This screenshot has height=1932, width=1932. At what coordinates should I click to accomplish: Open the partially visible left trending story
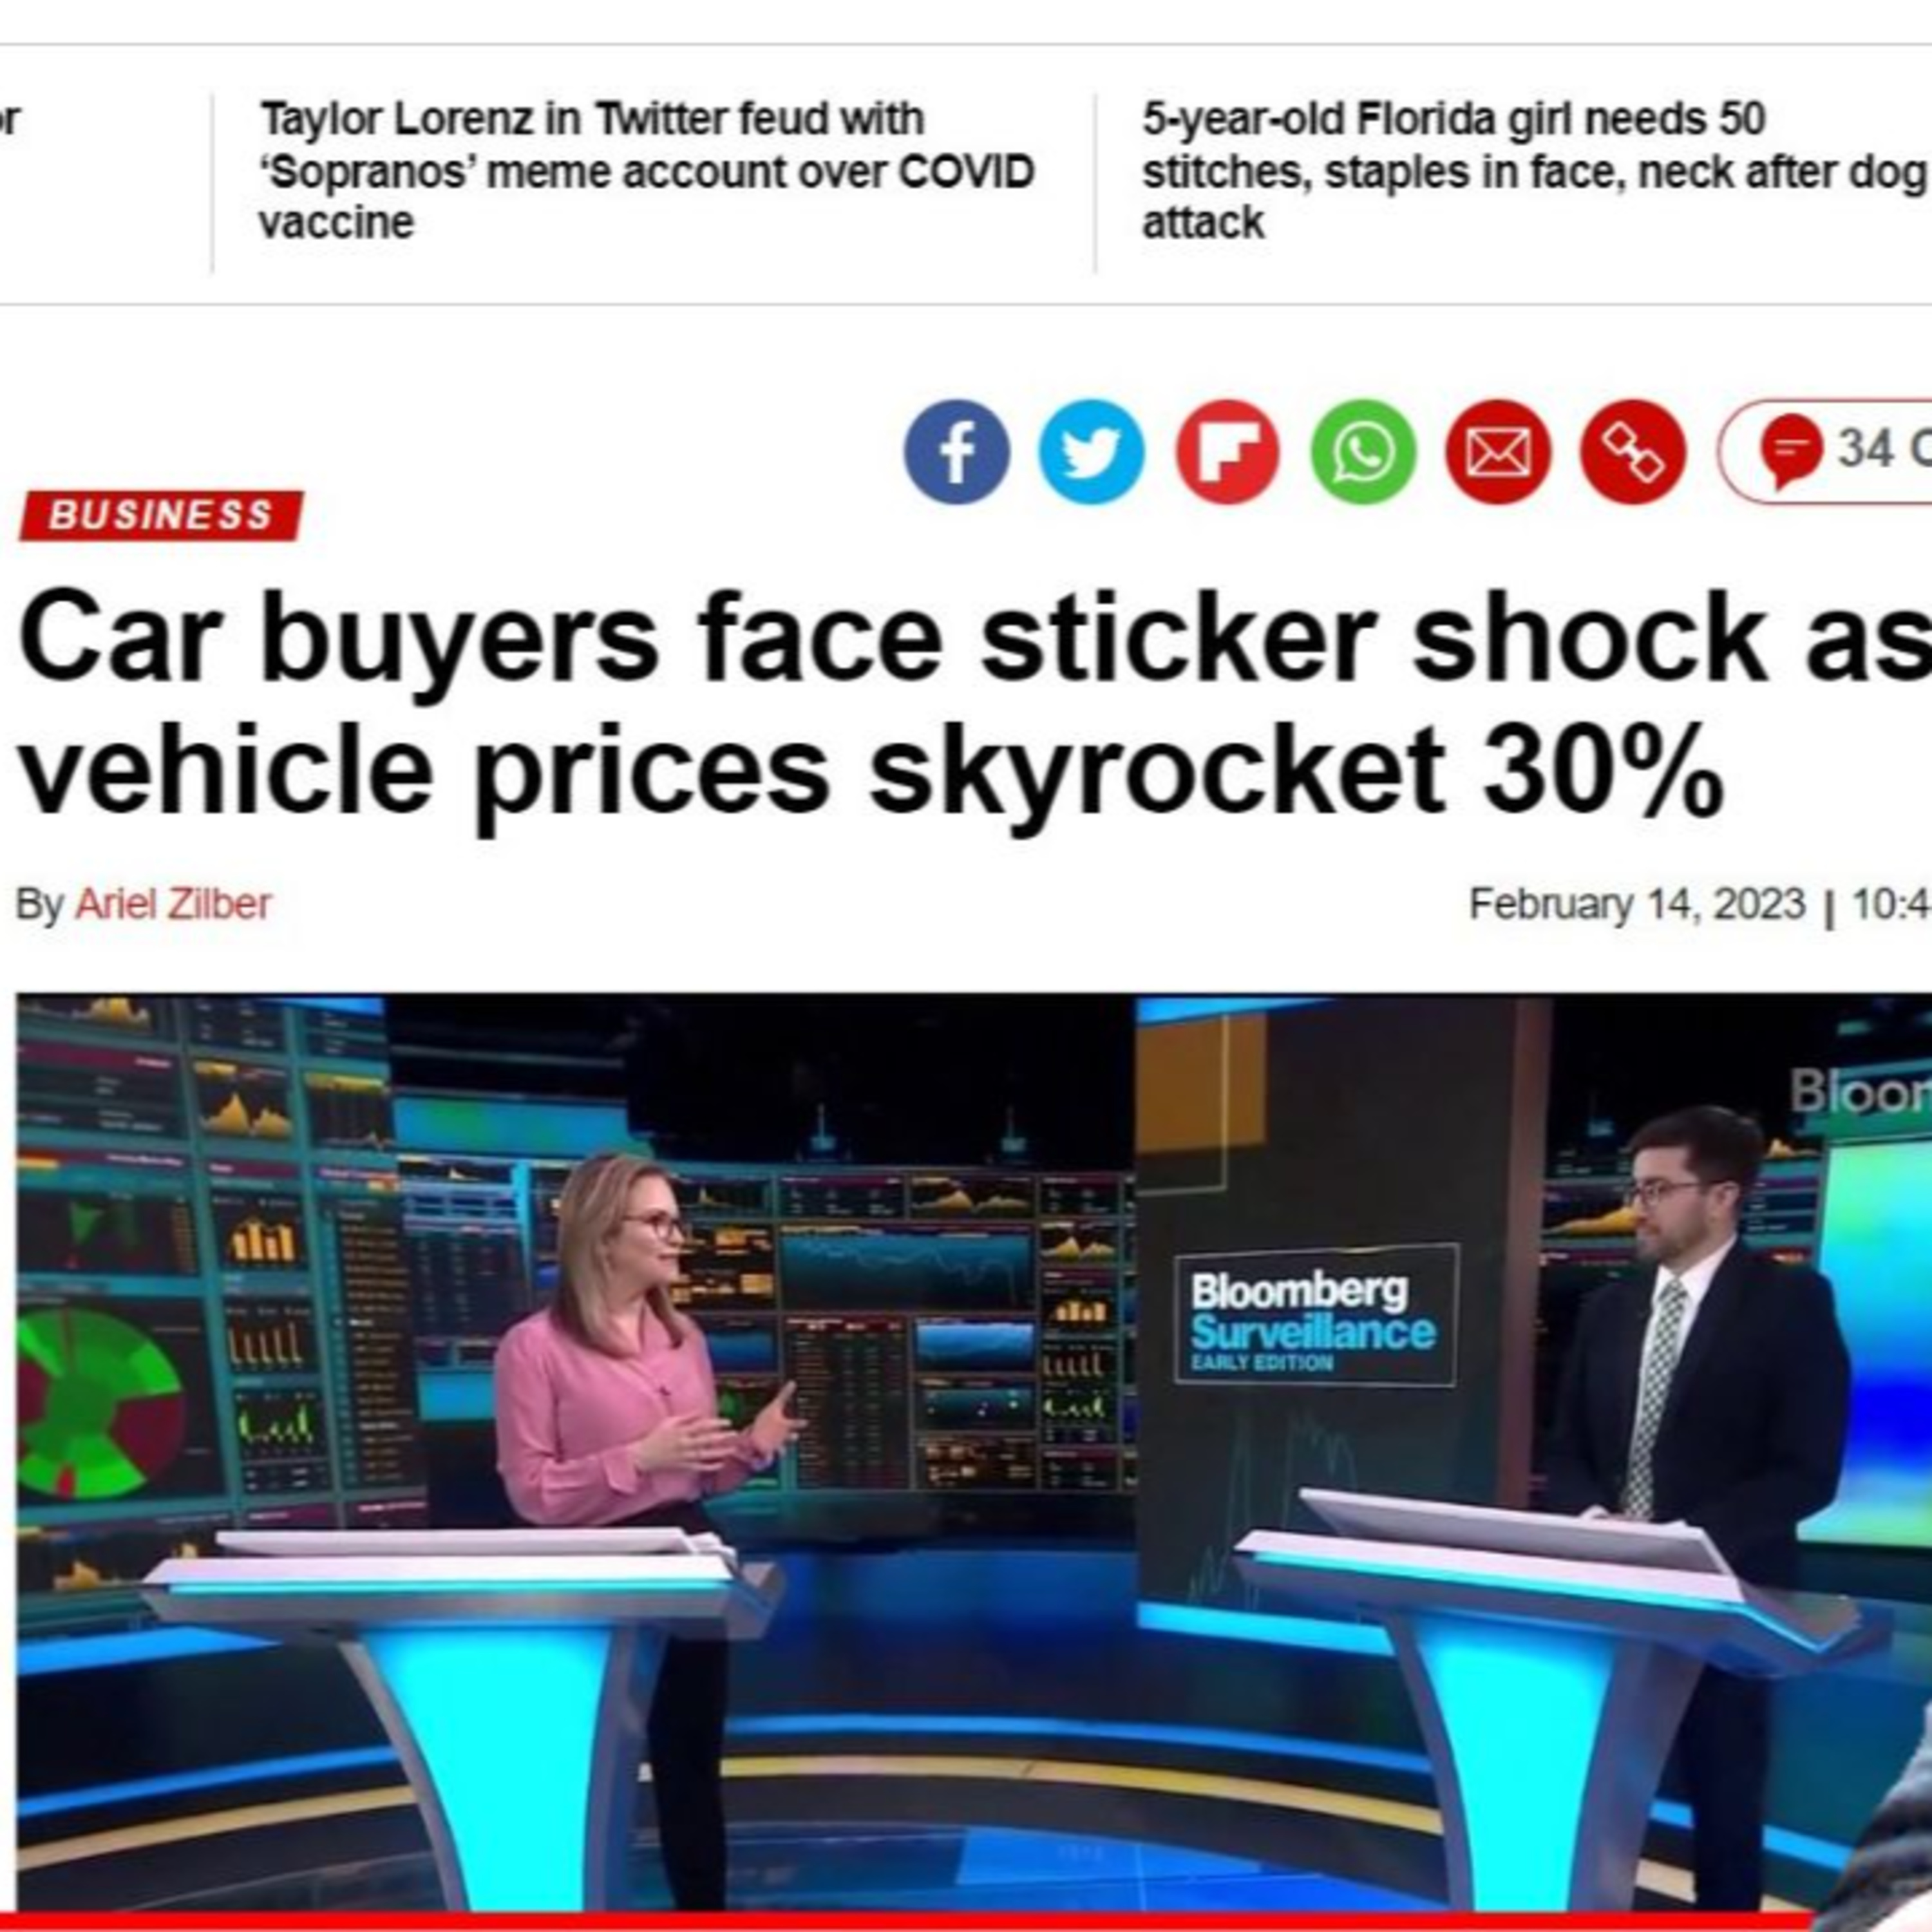[10, 120]
